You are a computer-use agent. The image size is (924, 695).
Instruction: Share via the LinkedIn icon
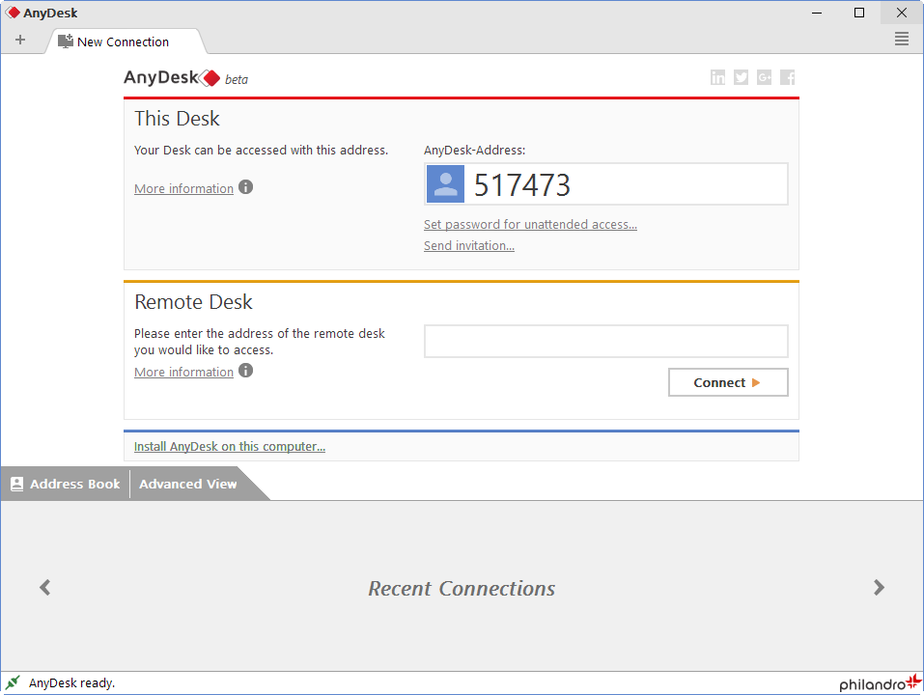(717, 77)
